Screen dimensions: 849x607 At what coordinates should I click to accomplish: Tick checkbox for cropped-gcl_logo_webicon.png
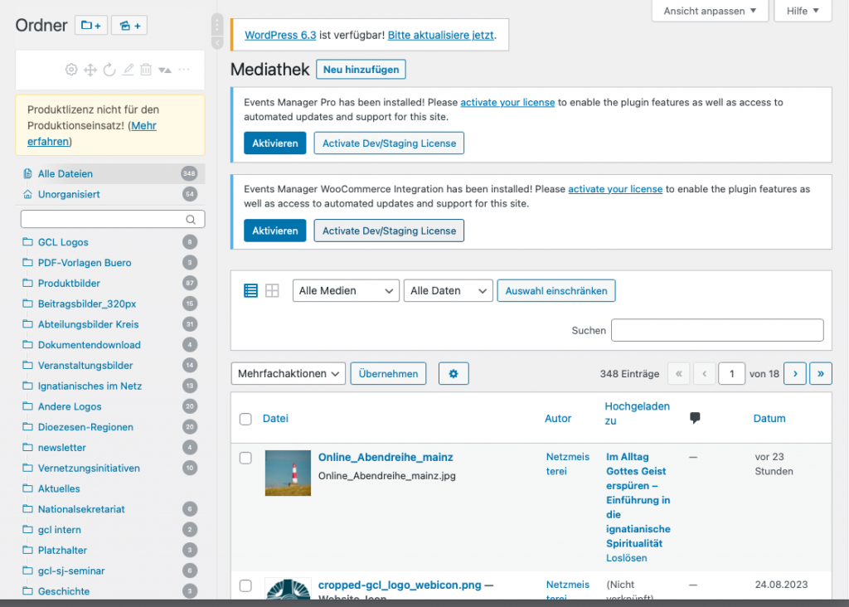(x=245, y=585)
